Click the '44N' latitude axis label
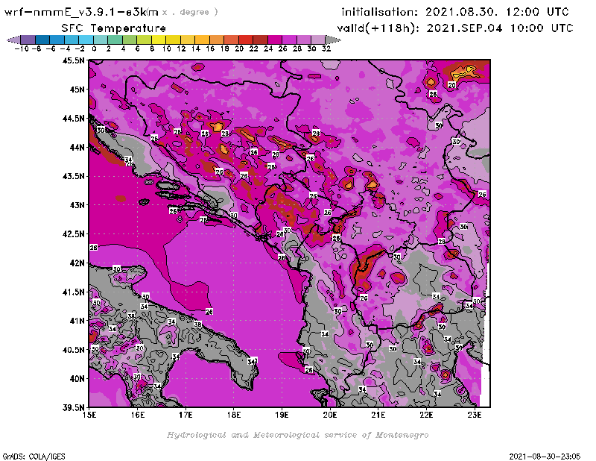 tap(77, 147)
